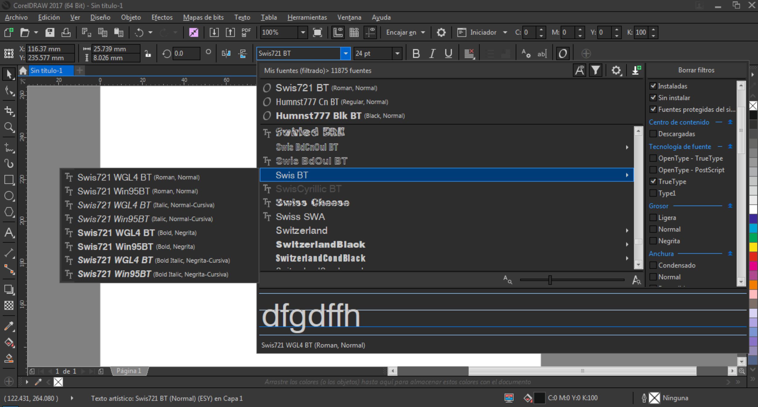Uncheck the TrueType filter
The width and height of the screenshot is (758, 407).
653,181
